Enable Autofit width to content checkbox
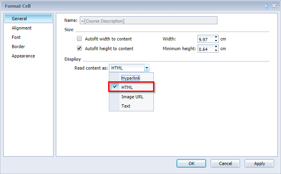The image size is (281, 174). click(79, 39)
